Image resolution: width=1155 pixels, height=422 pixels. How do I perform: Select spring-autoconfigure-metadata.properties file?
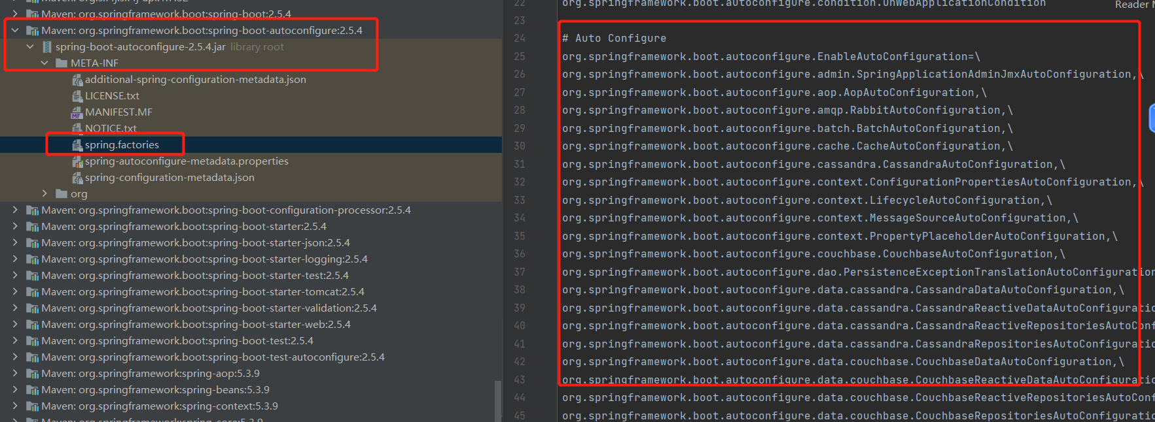(187, 161)
